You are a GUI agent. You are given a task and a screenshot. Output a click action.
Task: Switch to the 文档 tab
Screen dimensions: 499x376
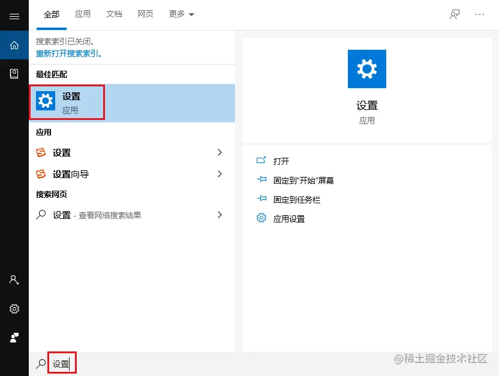pyautogui.click(x=114, y=14)
